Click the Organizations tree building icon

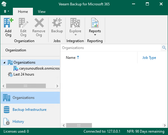[10, 62]
